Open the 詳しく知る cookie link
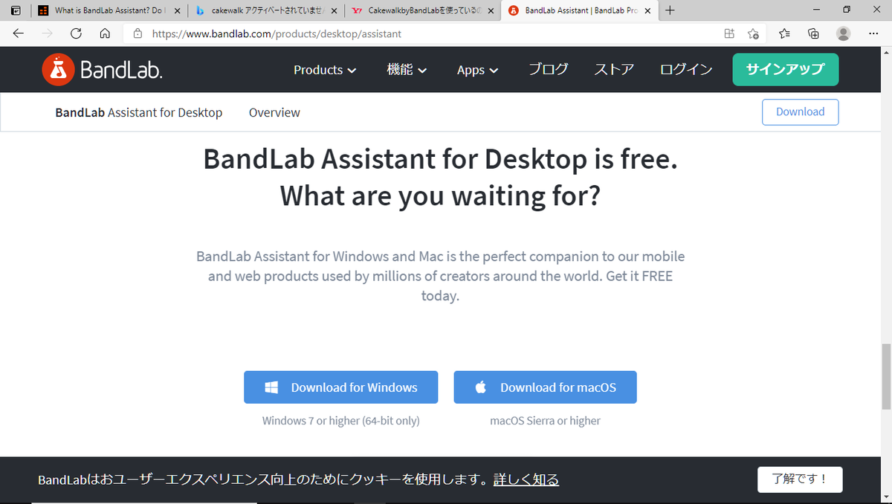Image resolution: width=892 pixels, height=504 pixels. (x=526, y=479)
